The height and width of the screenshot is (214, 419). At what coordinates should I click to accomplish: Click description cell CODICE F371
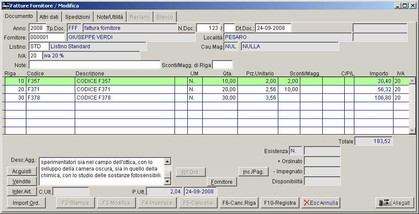[x=125, y=89]
